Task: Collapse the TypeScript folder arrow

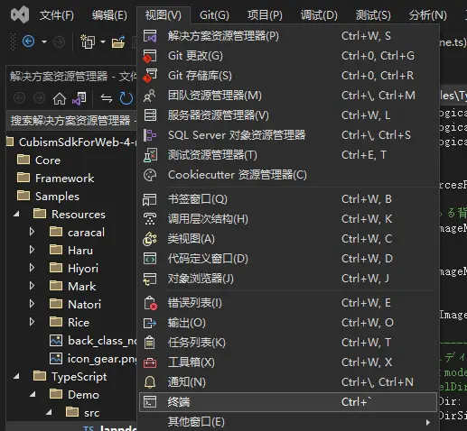Action: click(16, 377)
